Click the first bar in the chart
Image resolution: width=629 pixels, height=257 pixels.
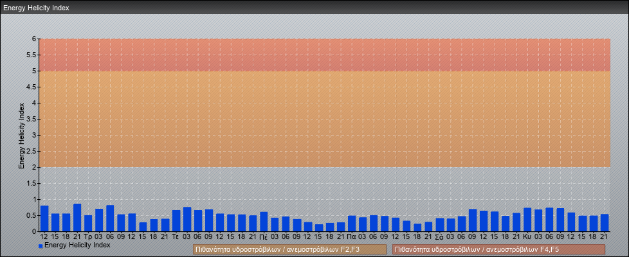pos(44,218)
